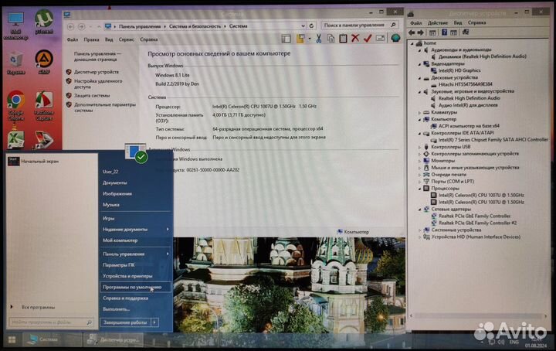Image resolution: width=556 pixels, height=351 pixels.
Task: Click the Copy toolbar icon in System window
Action: (331, 39)
